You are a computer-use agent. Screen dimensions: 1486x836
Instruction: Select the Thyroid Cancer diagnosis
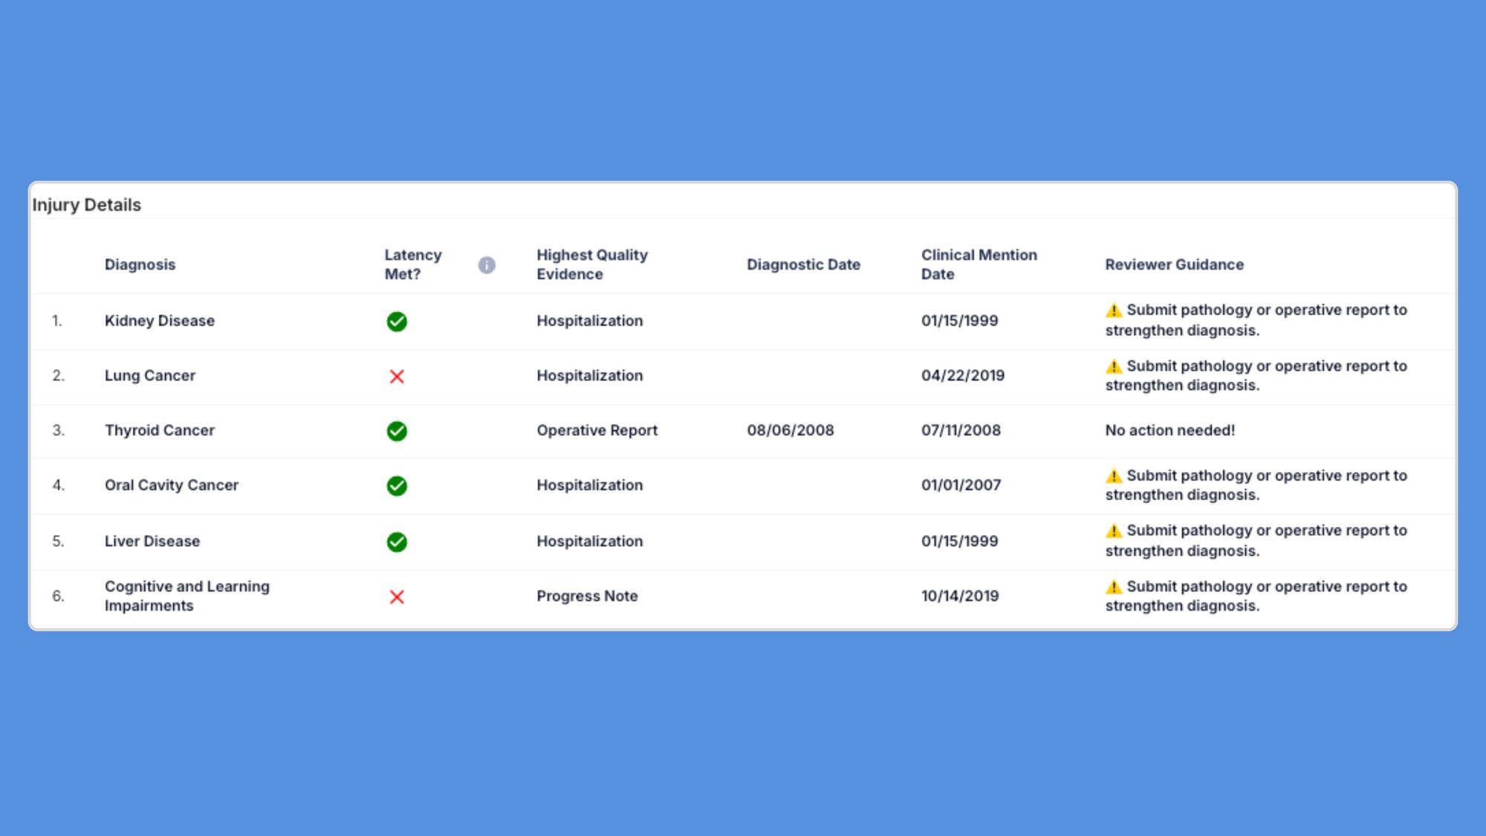point(160,430)
